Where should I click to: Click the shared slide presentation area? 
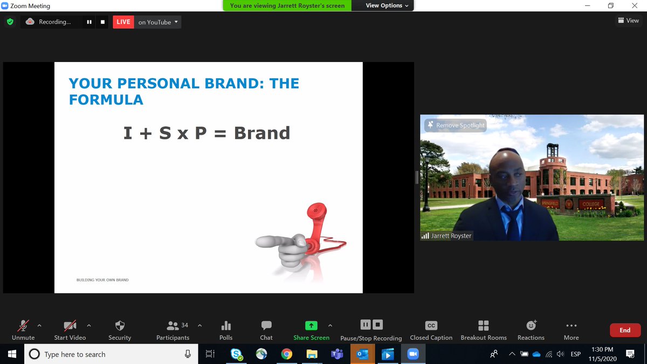[x=209, y=177]
